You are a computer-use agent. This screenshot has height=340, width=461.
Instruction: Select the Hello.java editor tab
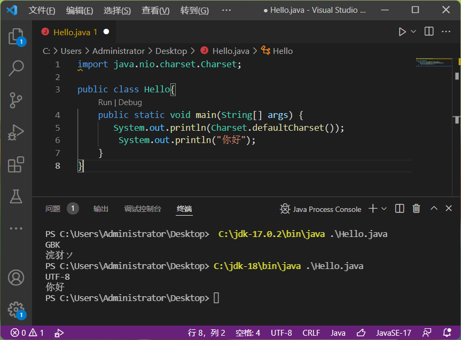point(75,32)
